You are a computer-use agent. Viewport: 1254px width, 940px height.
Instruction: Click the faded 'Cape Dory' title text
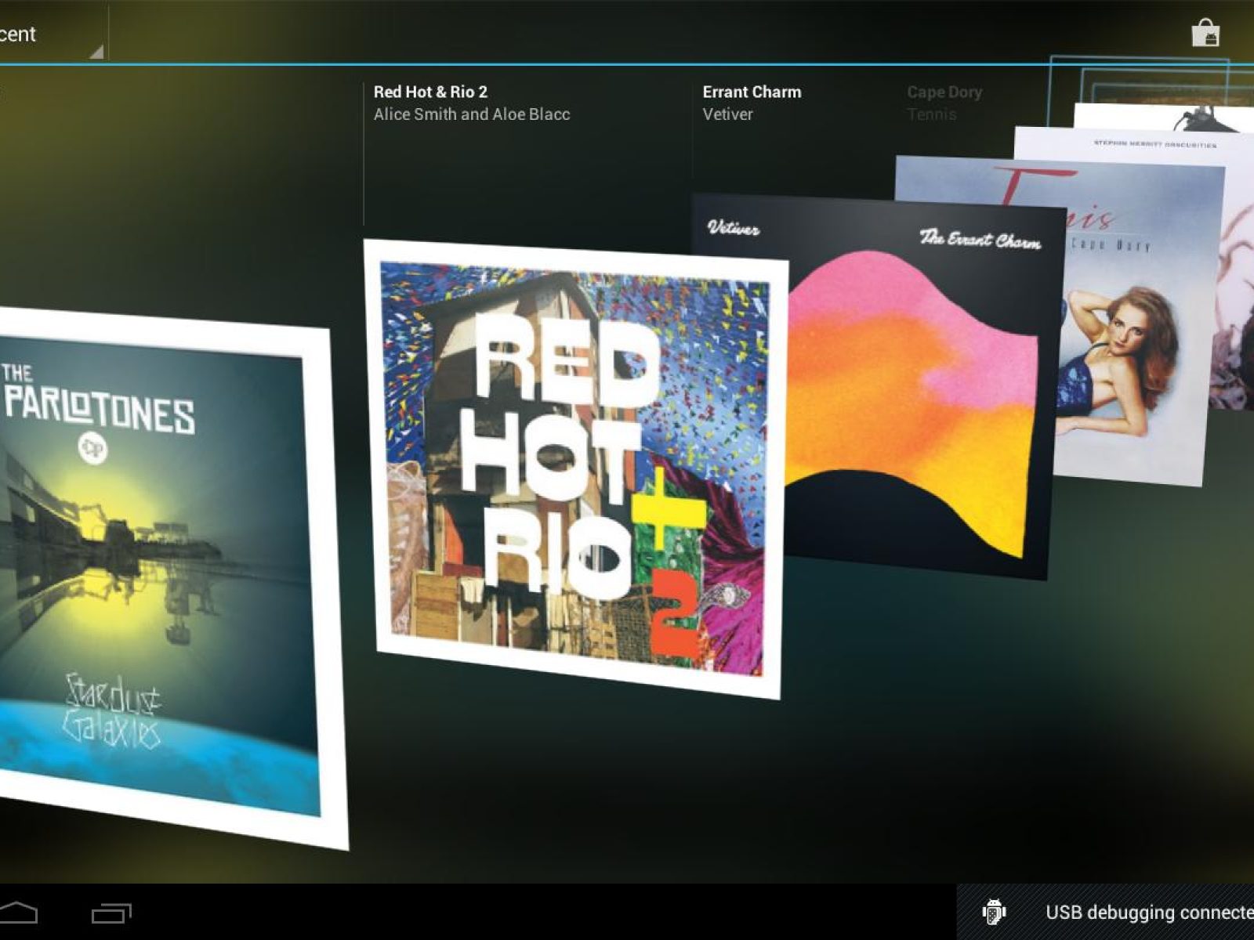pos(944,92)
